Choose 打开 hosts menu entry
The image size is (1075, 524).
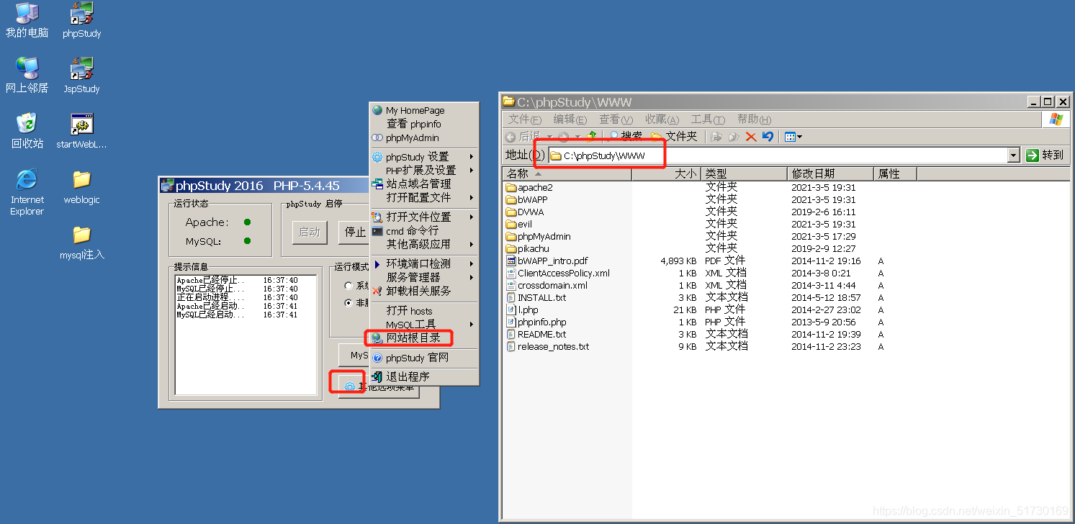click(423, 311)
